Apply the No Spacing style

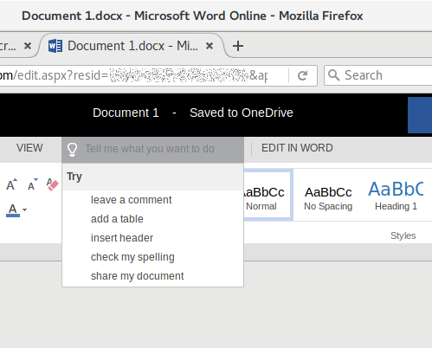point(328,198)
